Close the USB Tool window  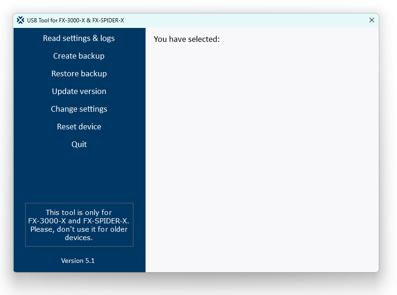coord(372,20)
